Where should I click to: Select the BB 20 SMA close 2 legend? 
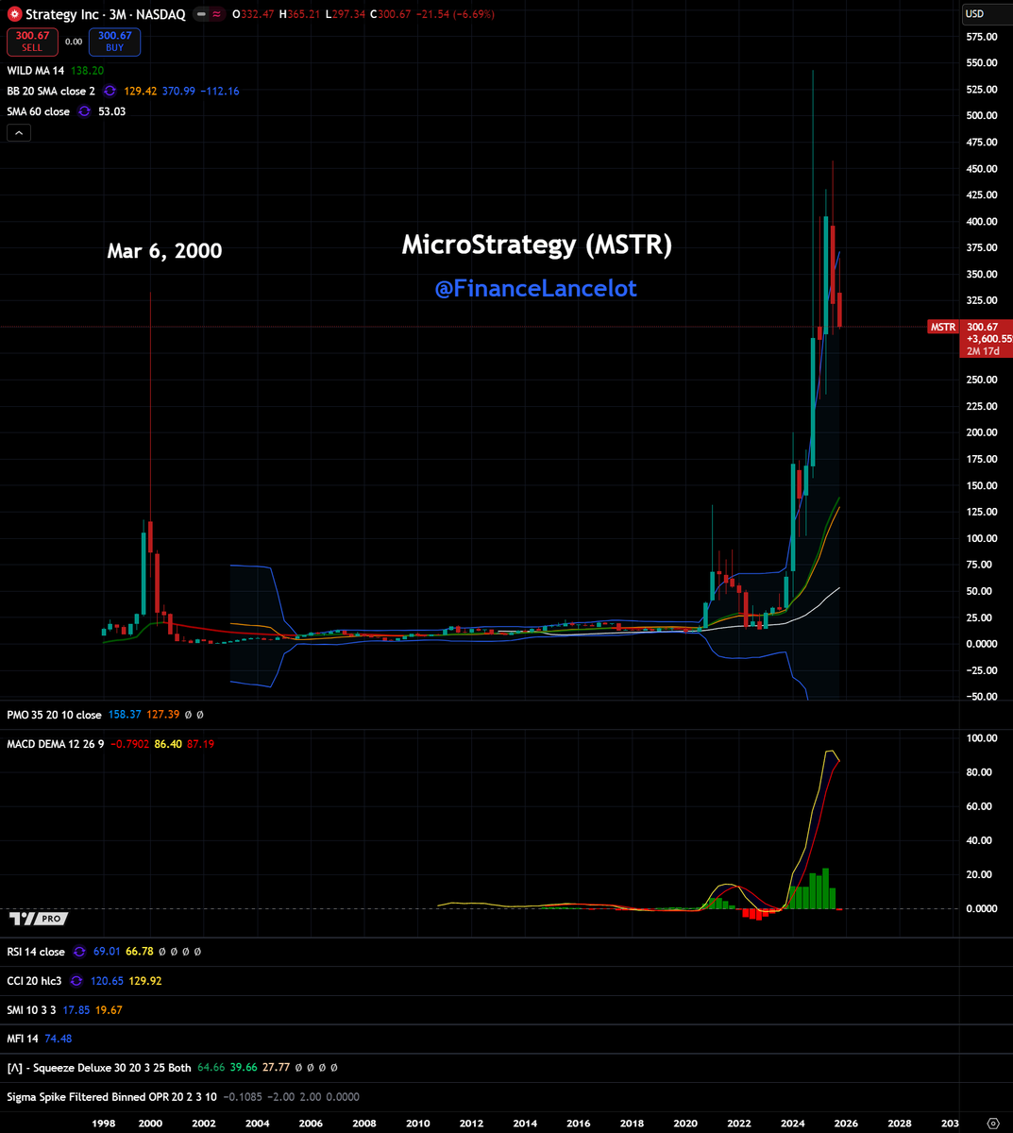point(51,92)
